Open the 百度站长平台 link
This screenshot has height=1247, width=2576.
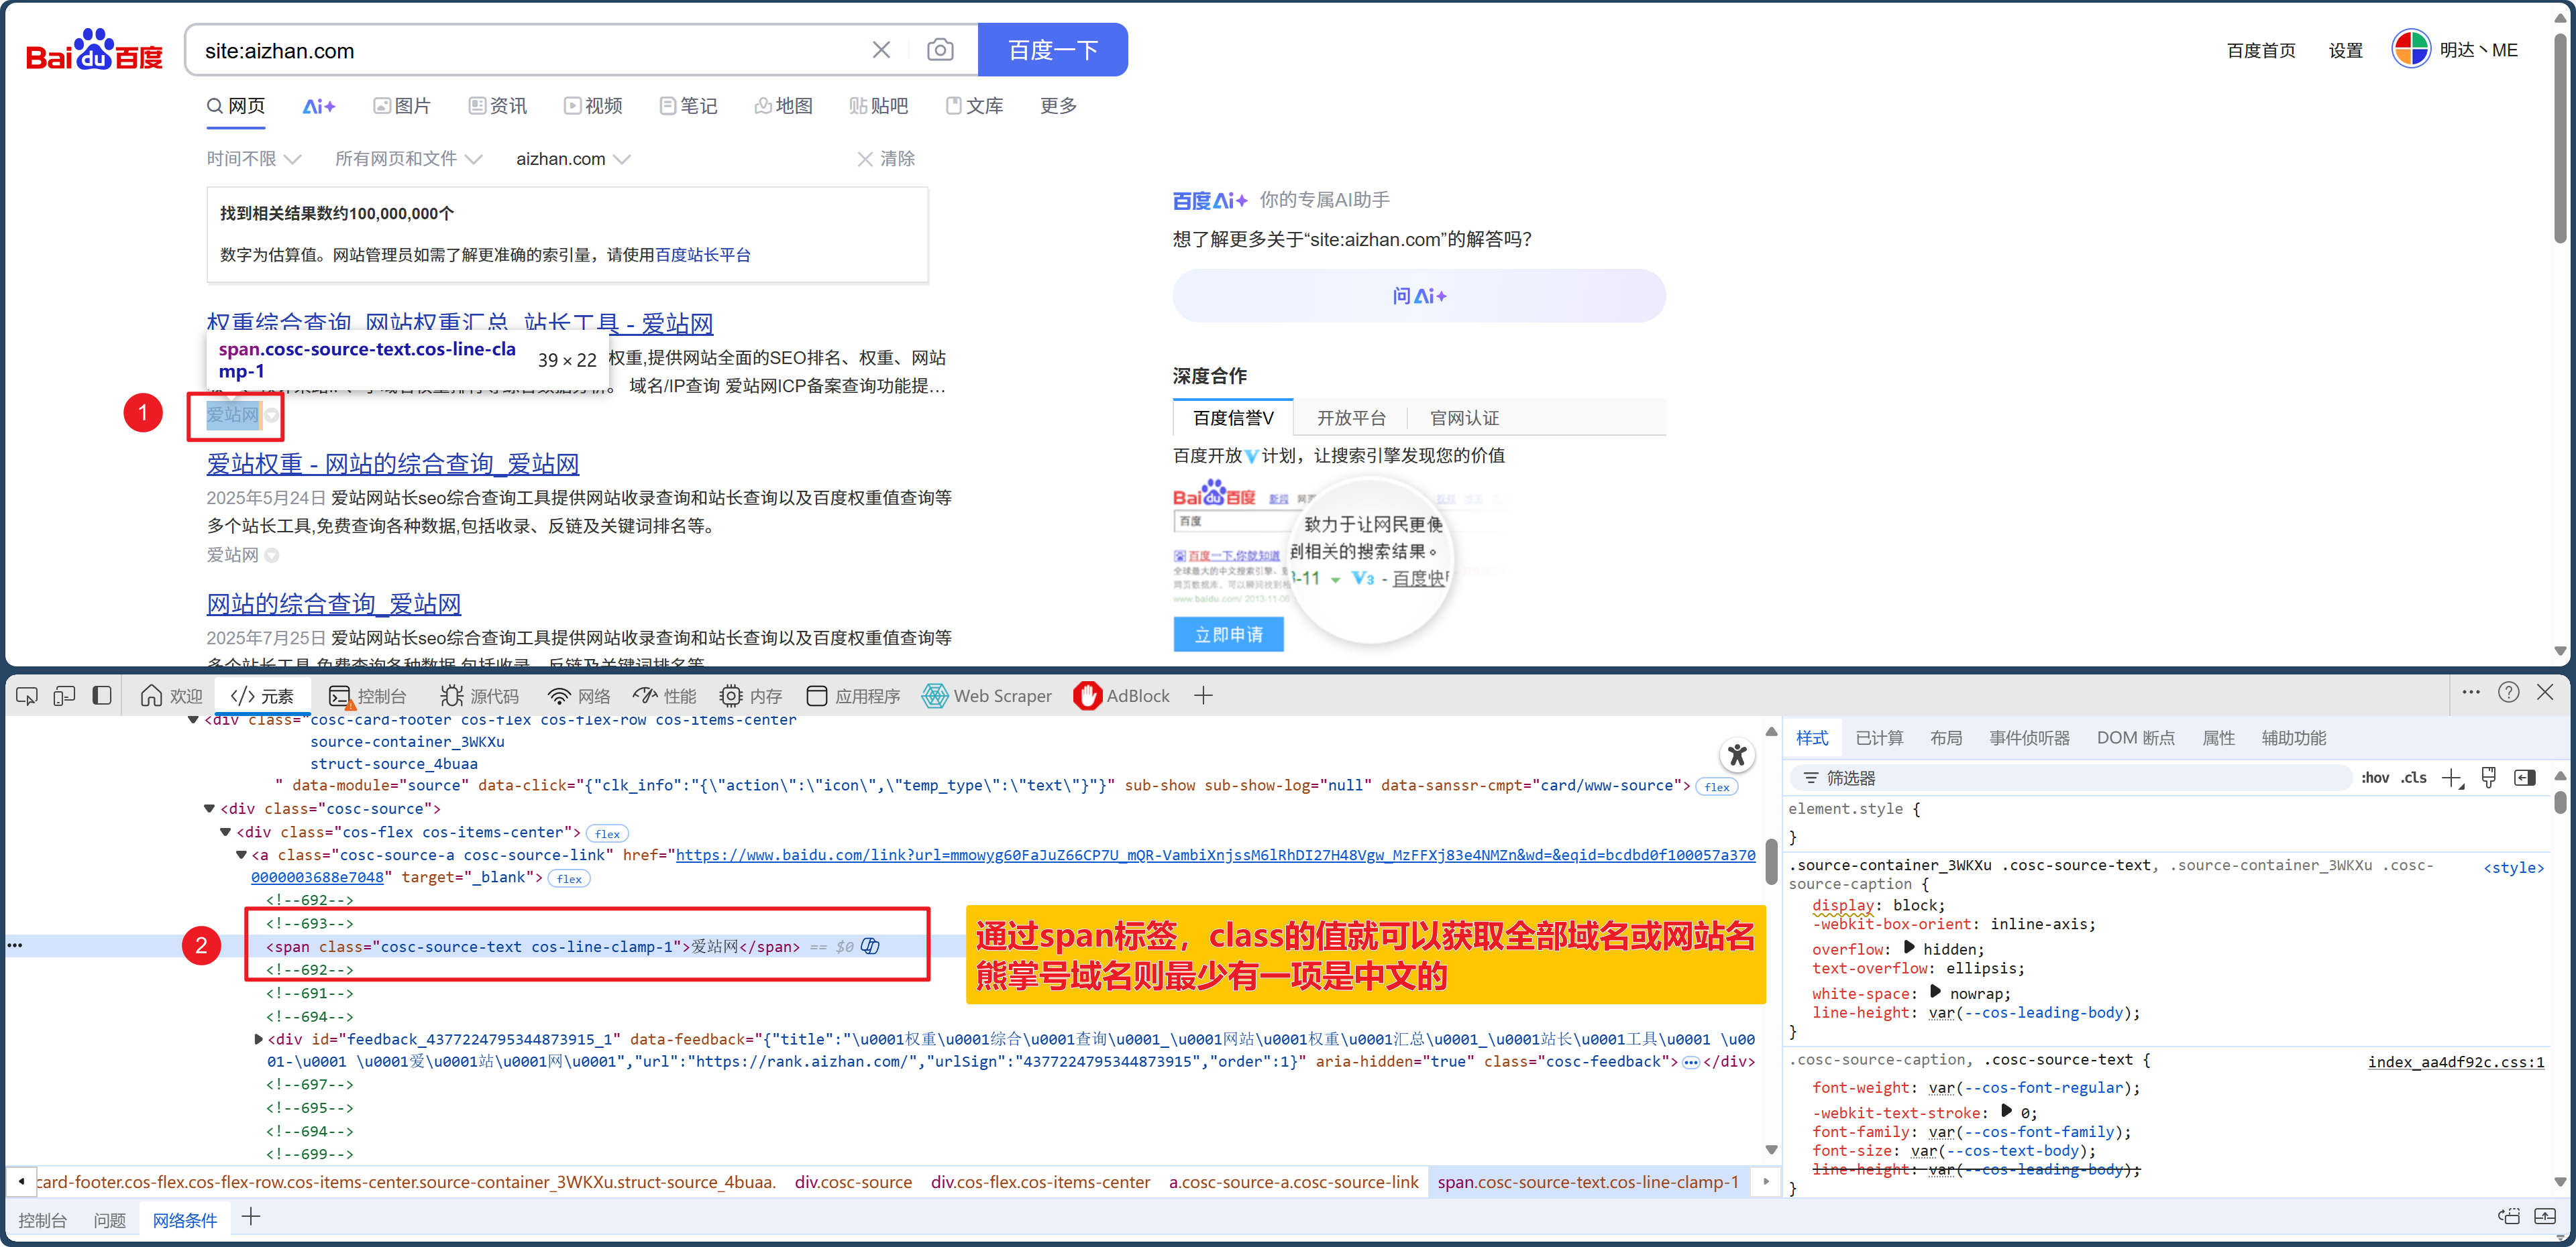coord(702,255)
